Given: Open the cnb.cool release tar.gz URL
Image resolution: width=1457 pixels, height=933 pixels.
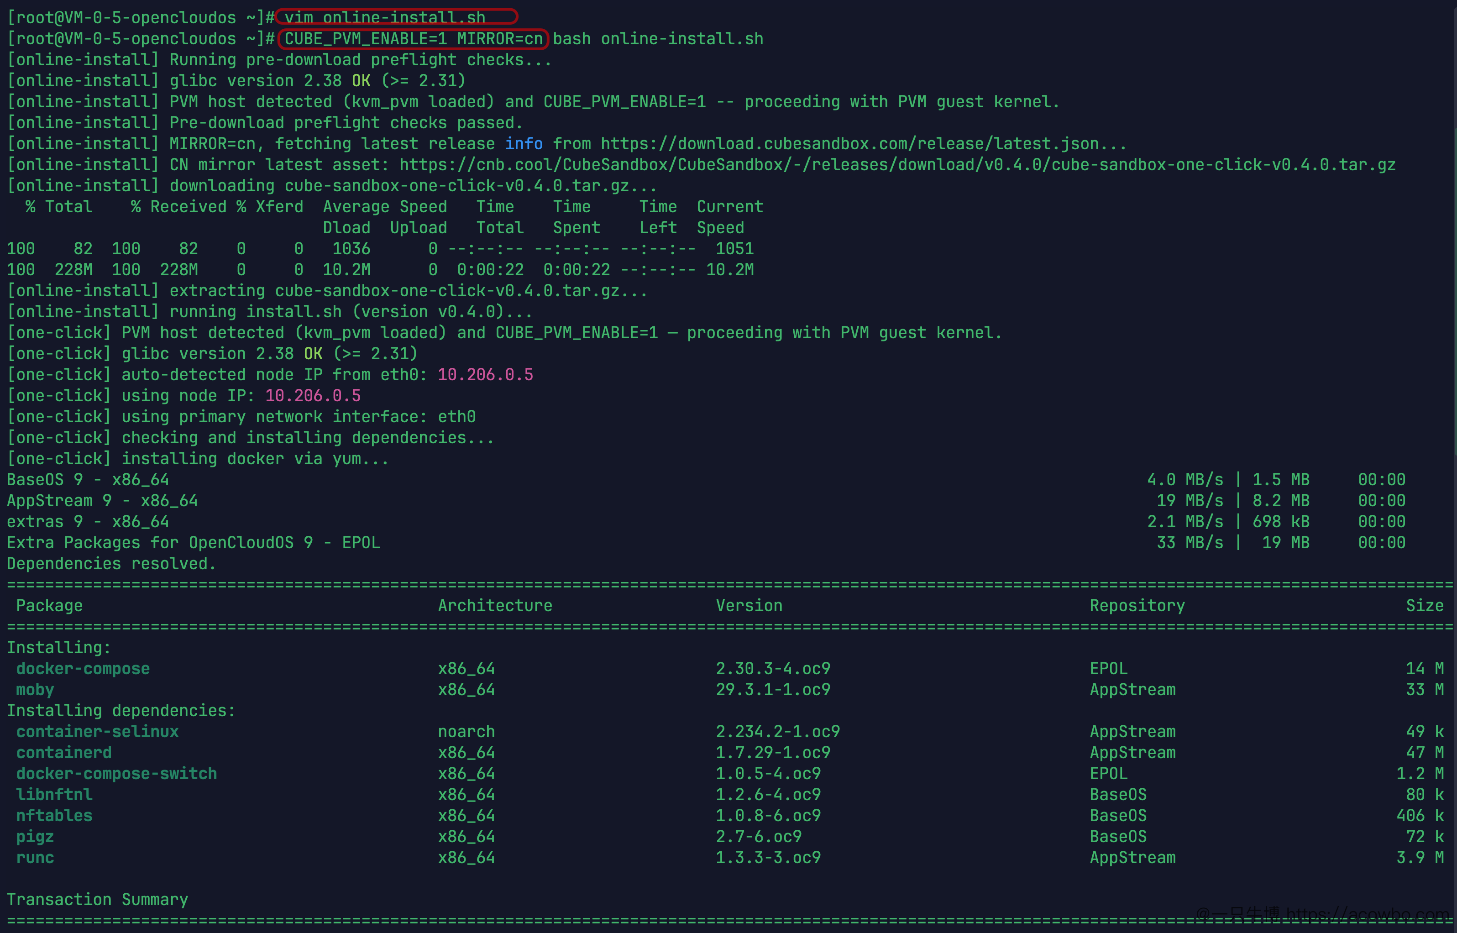Looking at the screenshot, I should coord(897,165).
